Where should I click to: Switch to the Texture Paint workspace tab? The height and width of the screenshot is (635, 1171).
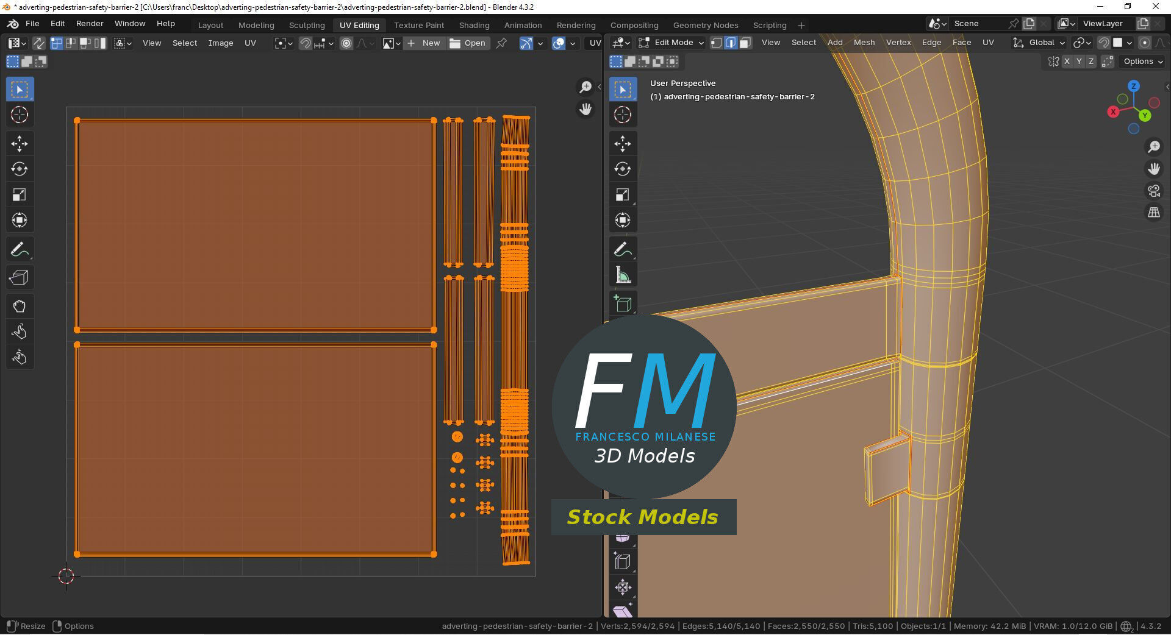click(x=419, y=25)
